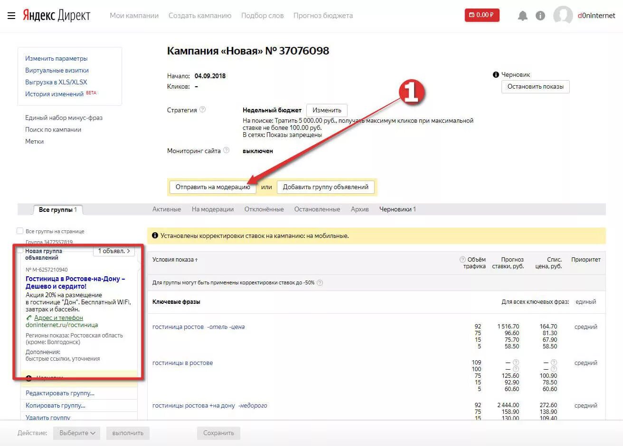Image resolution: width=623 pixels, height=446 pixels.
Task: Click Поиск по кампании
Action: pos(53,129)
